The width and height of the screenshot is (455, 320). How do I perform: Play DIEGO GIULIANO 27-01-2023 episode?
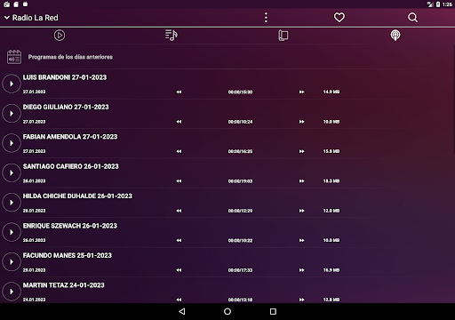click(x=12, y=114)
